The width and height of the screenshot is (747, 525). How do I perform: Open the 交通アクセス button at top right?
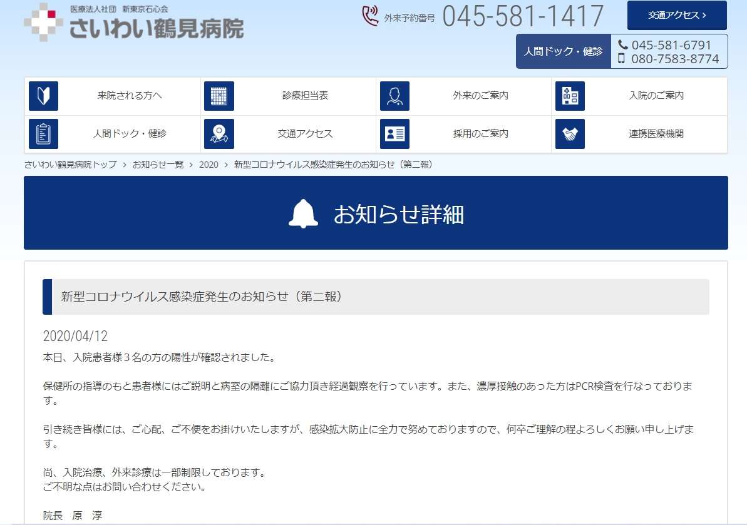pos(676,15)
